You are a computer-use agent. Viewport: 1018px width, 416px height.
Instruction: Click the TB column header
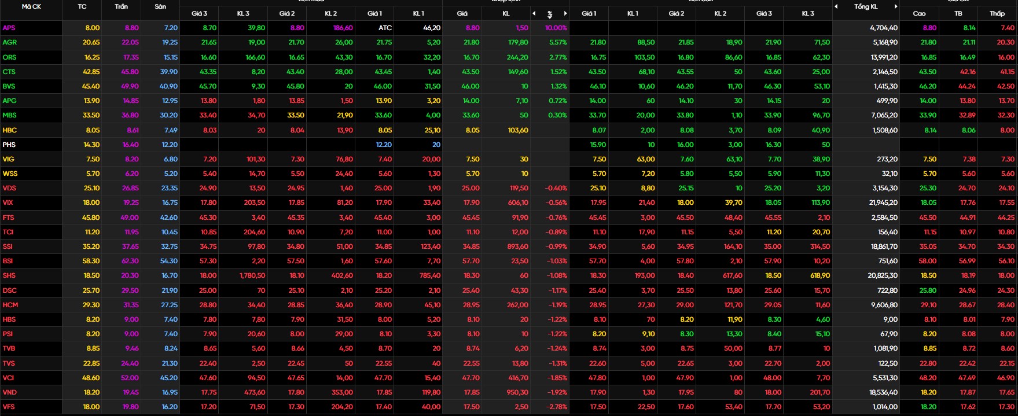[958, 13]
